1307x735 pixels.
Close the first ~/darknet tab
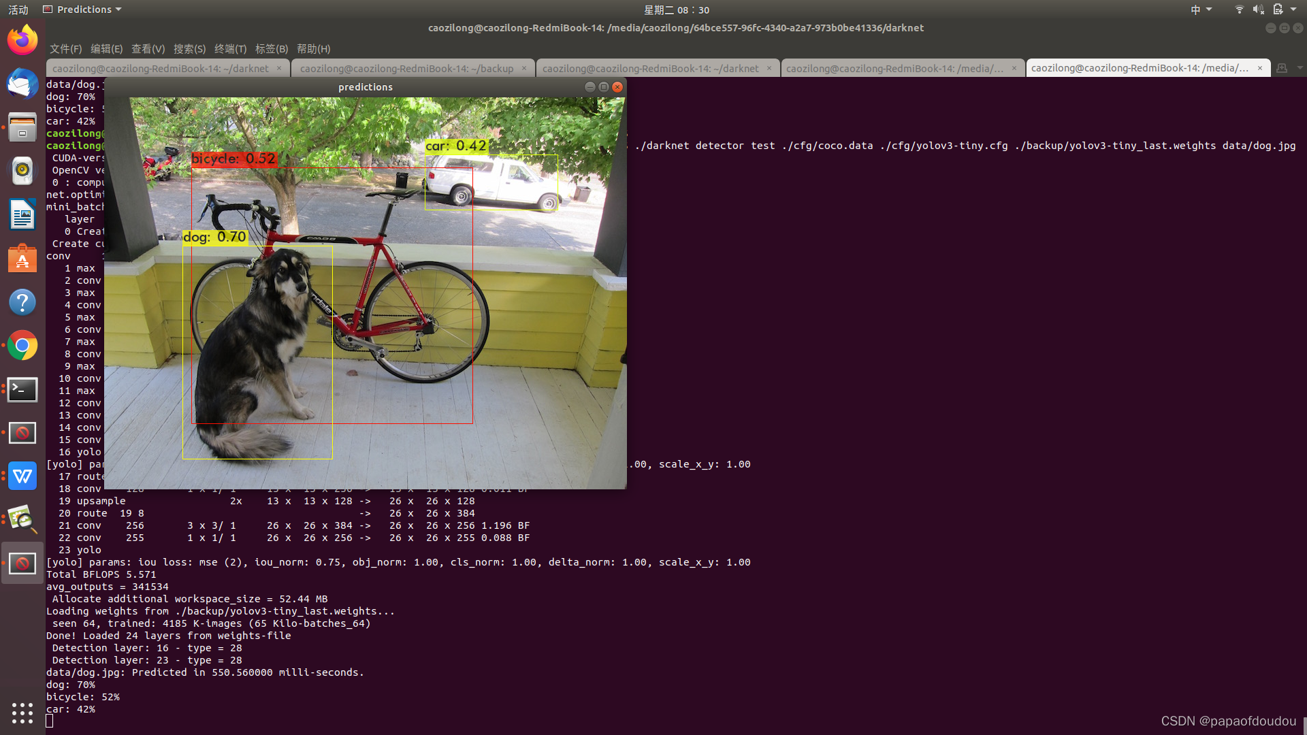tap(278, 68)
